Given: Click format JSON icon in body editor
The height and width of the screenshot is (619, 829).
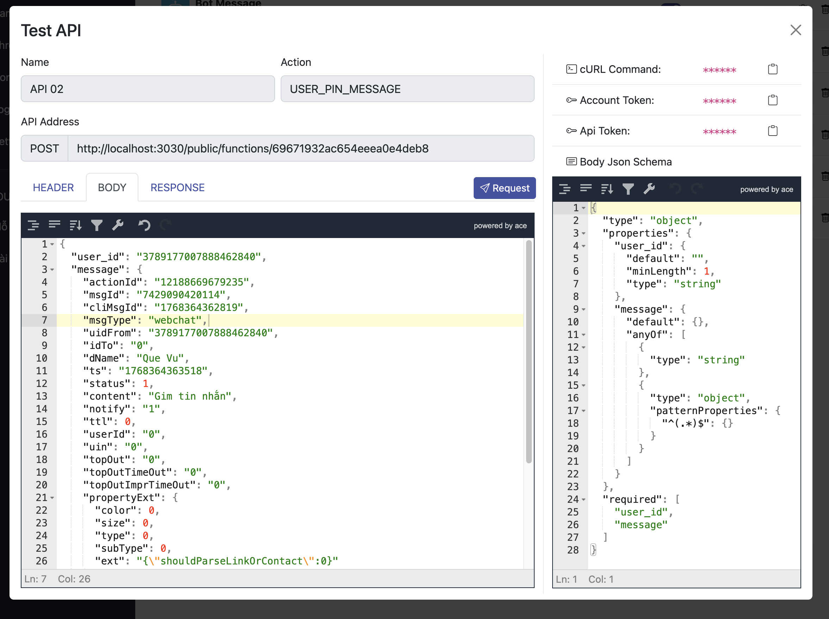Looking at the screenshot, I should point(33,225).
